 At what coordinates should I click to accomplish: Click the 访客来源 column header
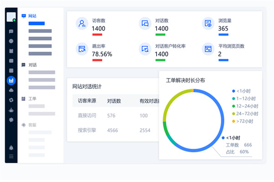[x=87, y=101]
